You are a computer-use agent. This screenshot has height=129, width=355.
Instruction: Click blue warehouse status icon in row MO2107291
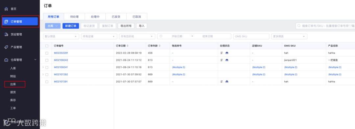coord(227,82)
